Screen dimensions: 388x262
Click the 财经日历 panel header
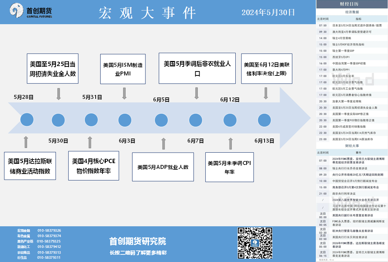(x=352, y=4)
